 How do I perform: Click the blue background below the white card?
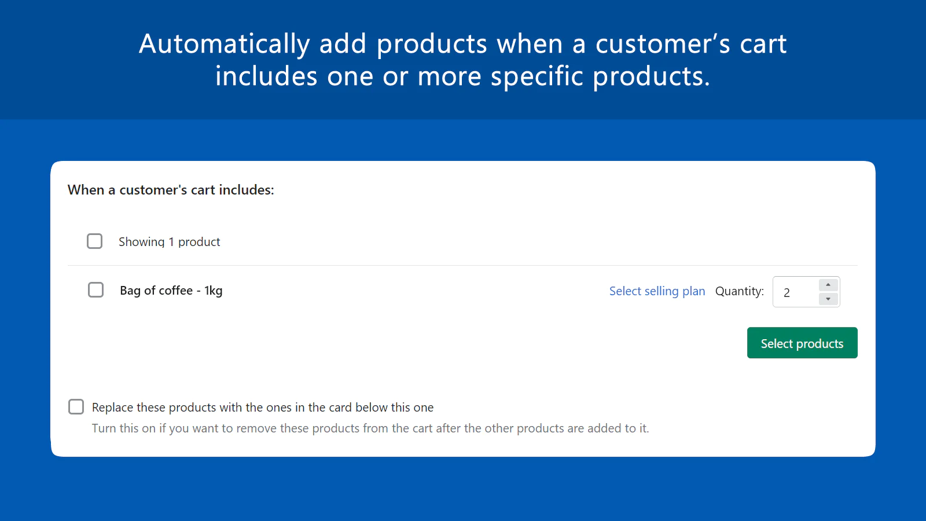[463, 489]
